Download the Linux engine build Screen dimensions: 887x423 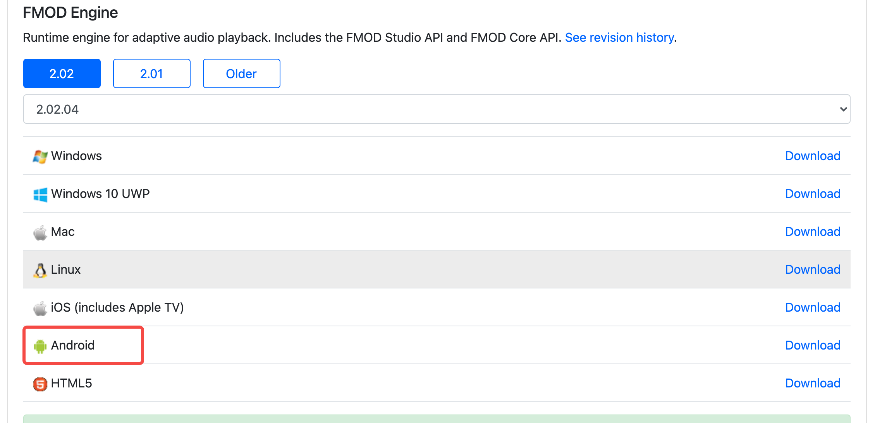point(812,269)
